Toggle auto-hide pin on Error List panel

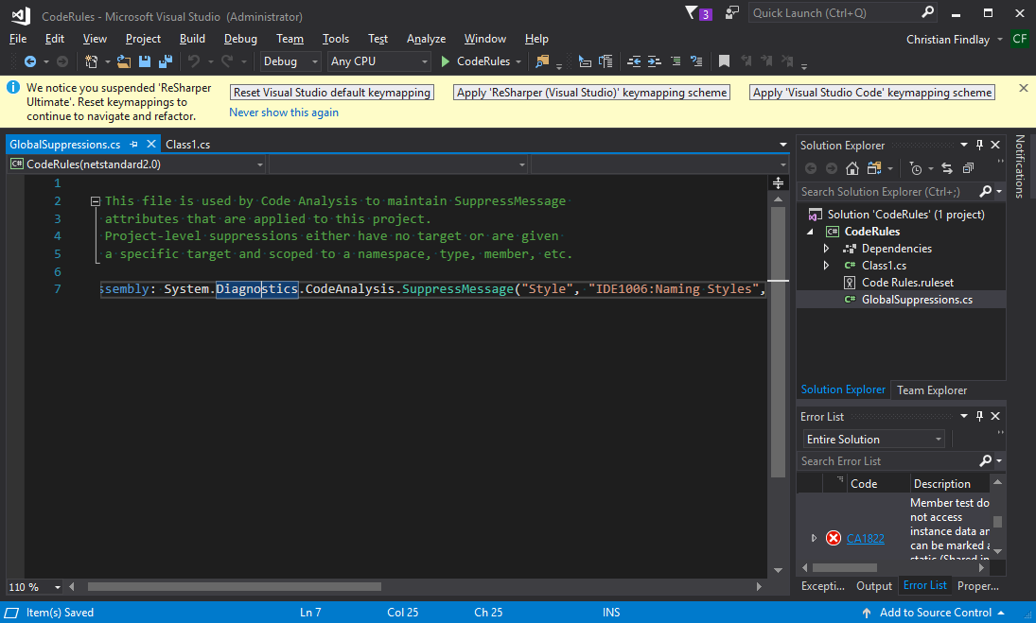(x=980, y=416)
